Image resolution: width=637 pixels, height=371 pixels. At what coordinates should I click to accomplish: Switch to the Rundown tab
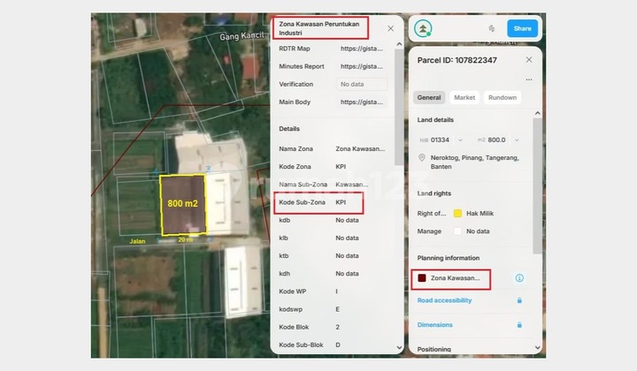(503, 97)
